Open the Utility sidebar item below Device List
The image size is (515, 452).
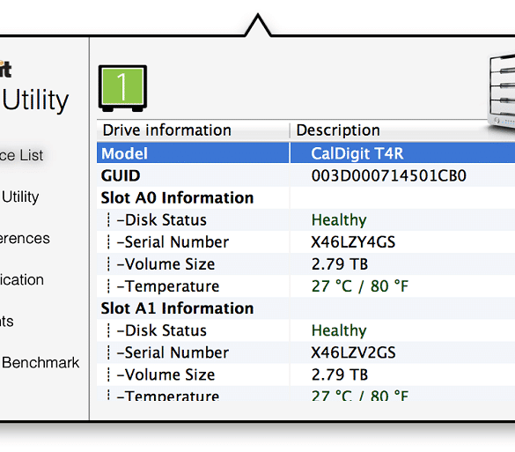(x=20, y=196)
